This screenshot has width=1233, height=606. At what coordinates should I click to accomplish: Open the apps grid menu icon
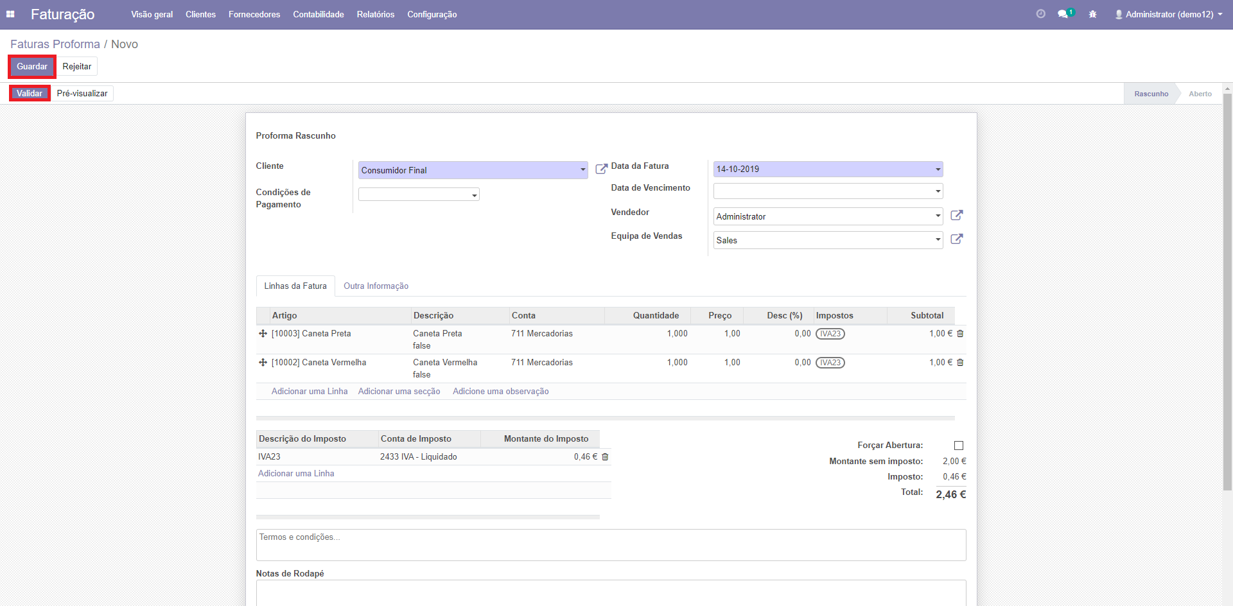(x=10, y=14)
